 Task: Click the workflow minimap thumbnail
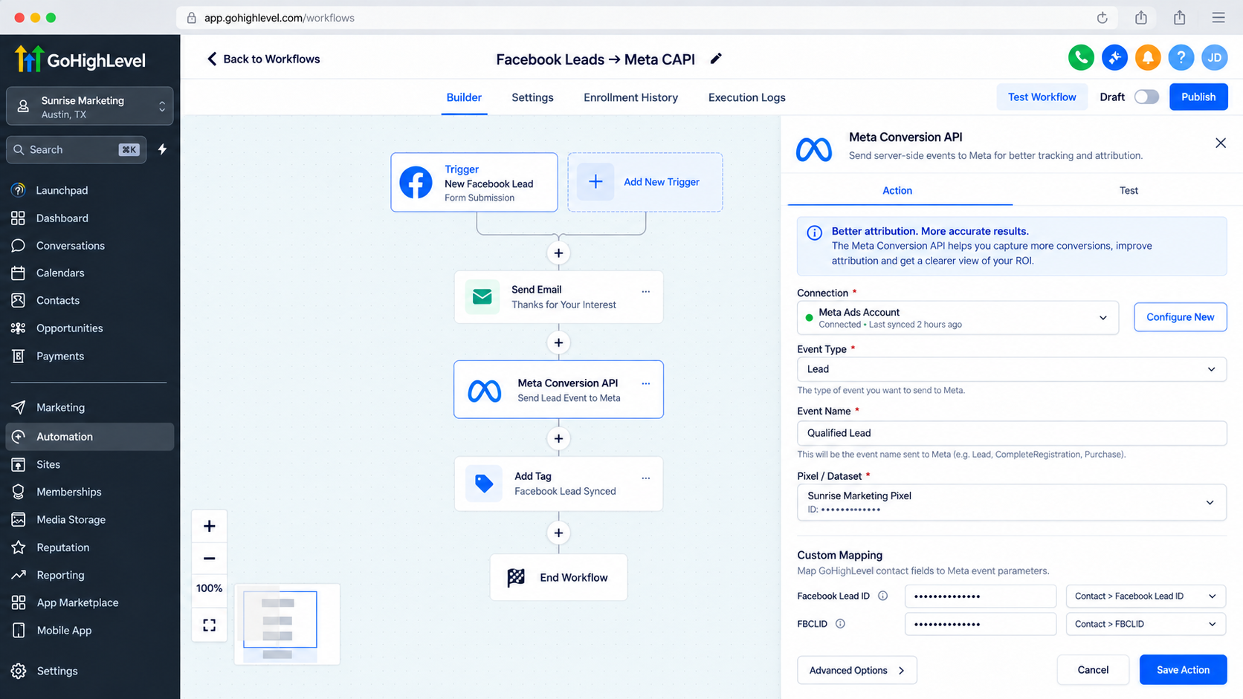287,624
